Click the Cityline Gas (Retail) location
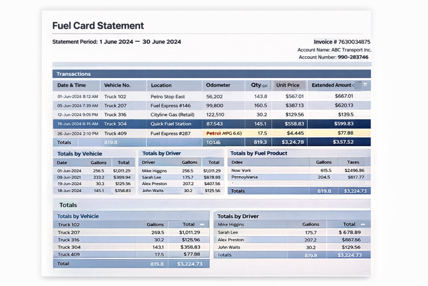The image size is (428, 286). click(x=172, y=115)
